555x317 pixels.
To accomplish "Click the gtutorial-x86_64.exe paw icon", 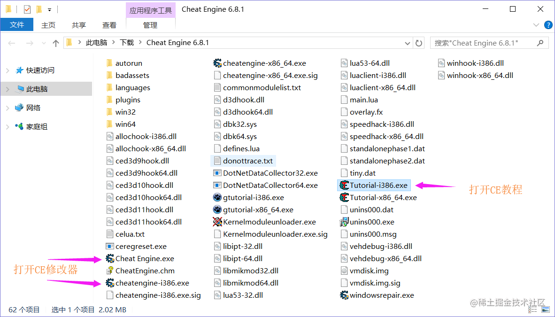I will tap(217, 209).
